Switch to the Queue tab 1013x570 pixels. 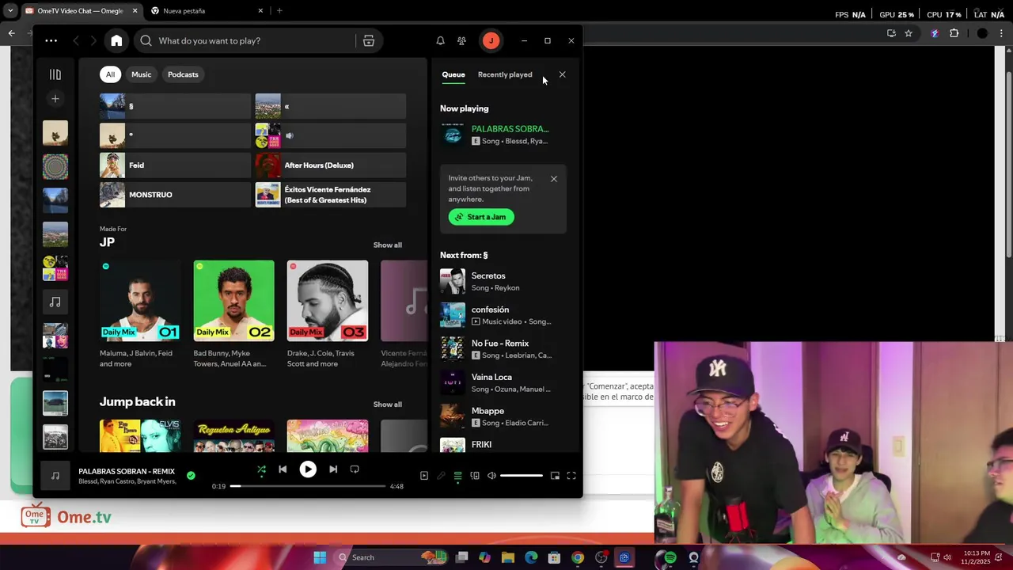pyautogui.click(x=453, y=74)
